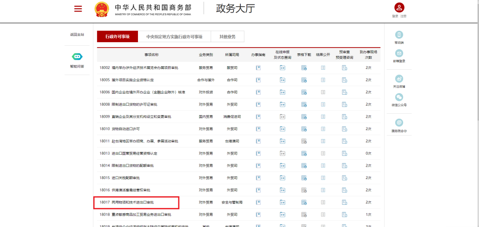The image size is (479, 227).
Task: Open the 微信公众号 WeChat icon
Action: coord(399,97)
